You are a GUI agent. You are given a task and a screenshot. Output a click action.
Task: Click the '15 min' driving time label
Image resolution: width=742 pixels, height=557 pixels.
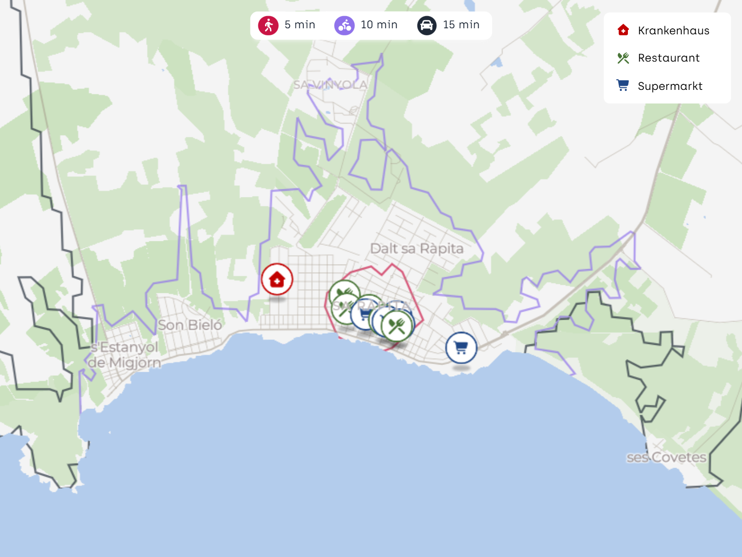(x=461, y=25)
